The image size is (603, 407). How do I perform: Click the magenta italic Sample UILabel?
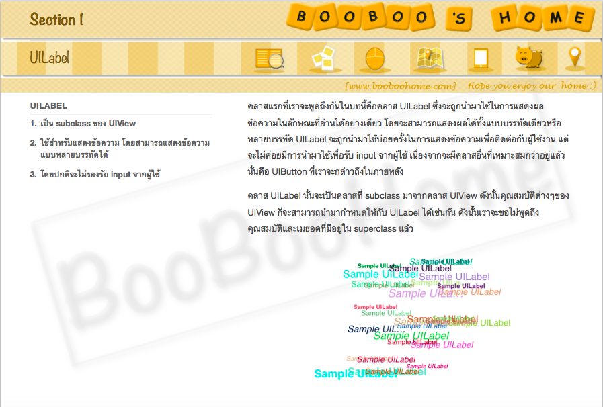[442, 345]
